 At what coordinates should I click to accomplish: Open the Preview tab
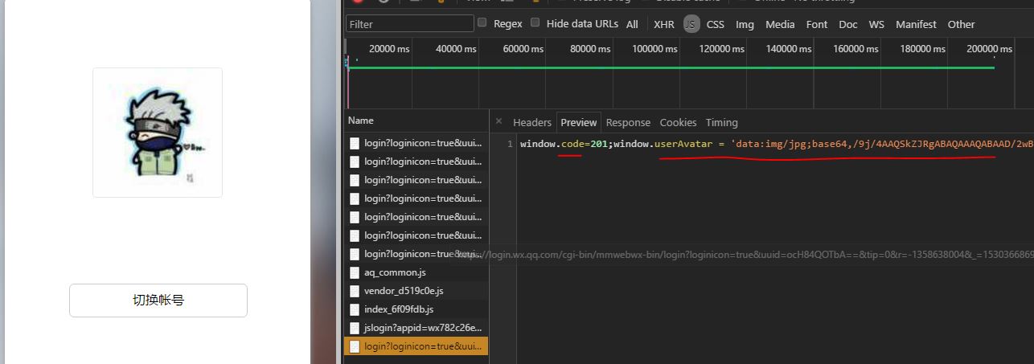579,122
